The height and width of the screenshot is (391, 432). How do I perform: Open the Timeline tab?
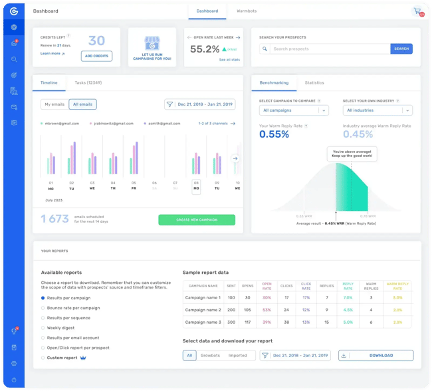[x=49, y=82]
